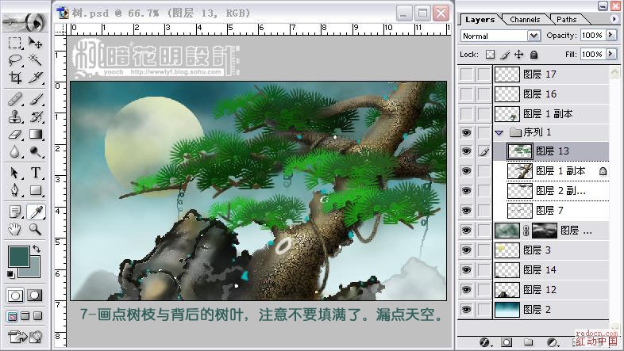Toggle lock position
The height and width of the screenshot is (351, 624).
pyautogui.click(x=519, y=55)
